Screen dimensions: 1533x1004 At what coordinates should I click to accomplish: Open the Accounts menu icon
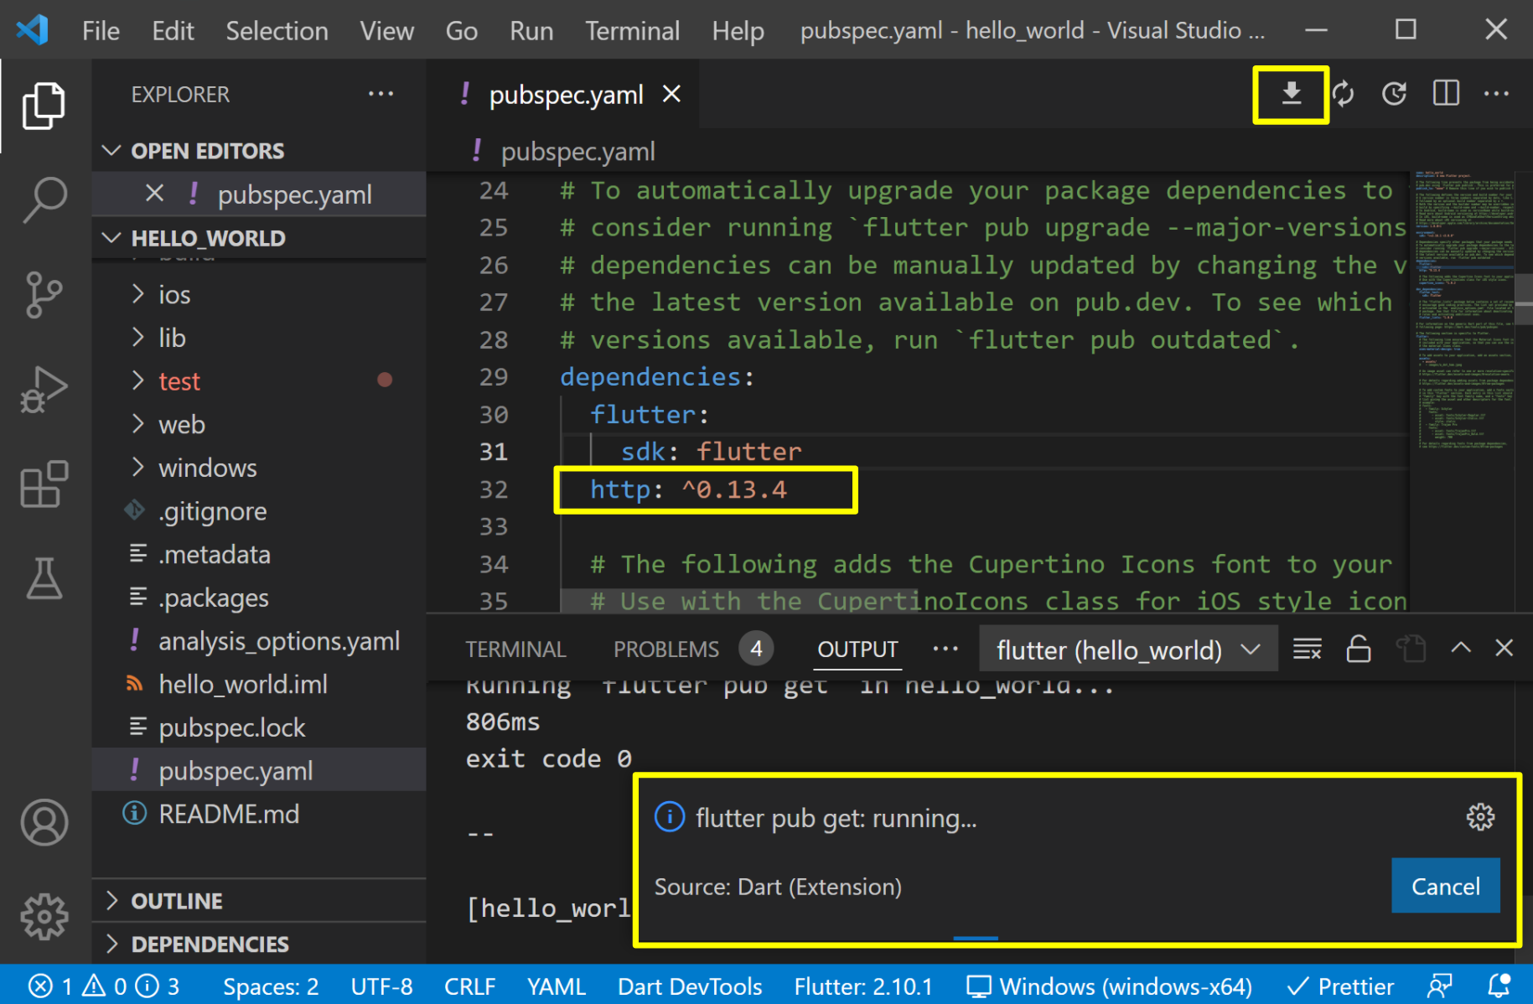point(44,822)
